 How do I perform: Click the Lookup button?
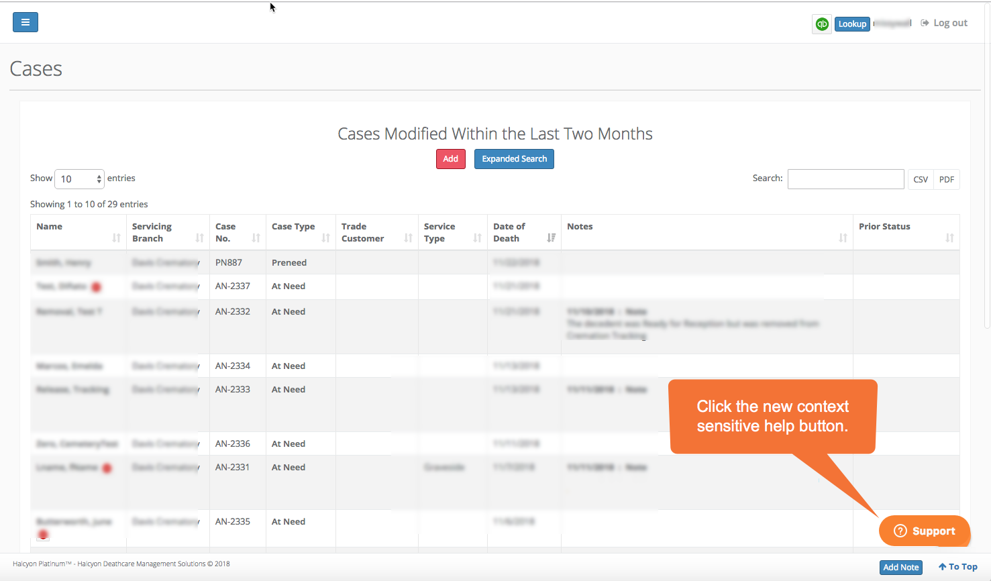852,23
